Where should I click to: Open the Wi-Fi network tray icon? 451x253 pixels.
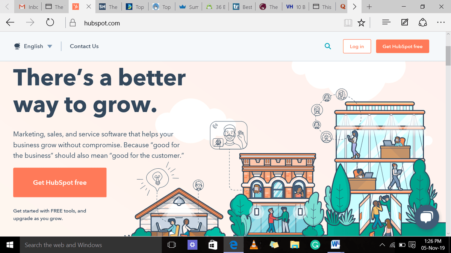tap(393, 245)
